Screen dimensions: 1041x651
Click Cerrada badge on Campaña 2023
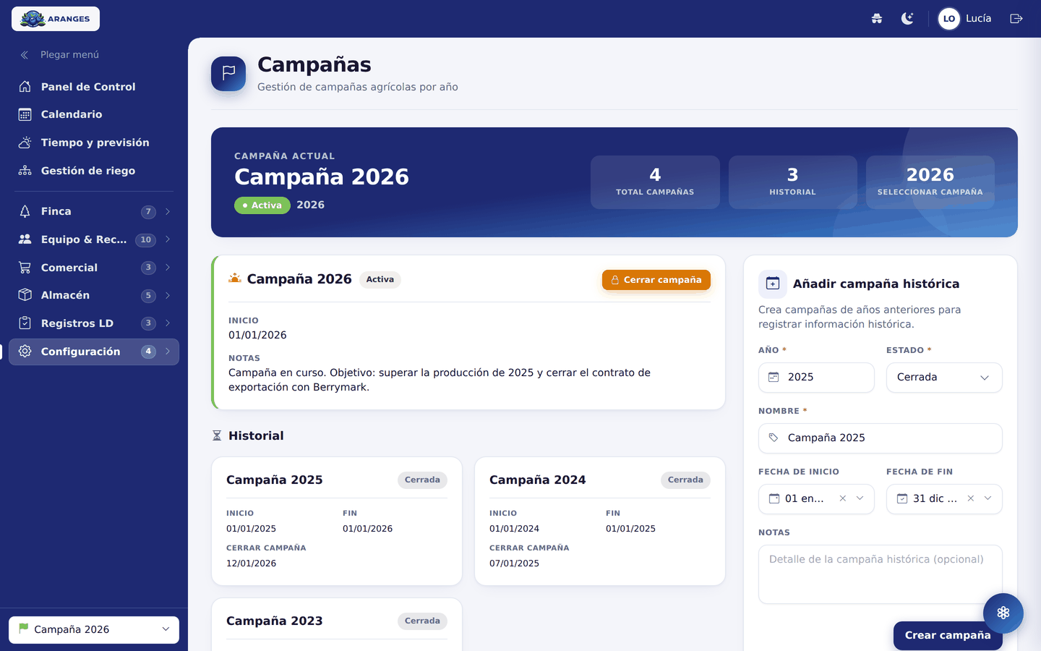(x=422, y=621)
